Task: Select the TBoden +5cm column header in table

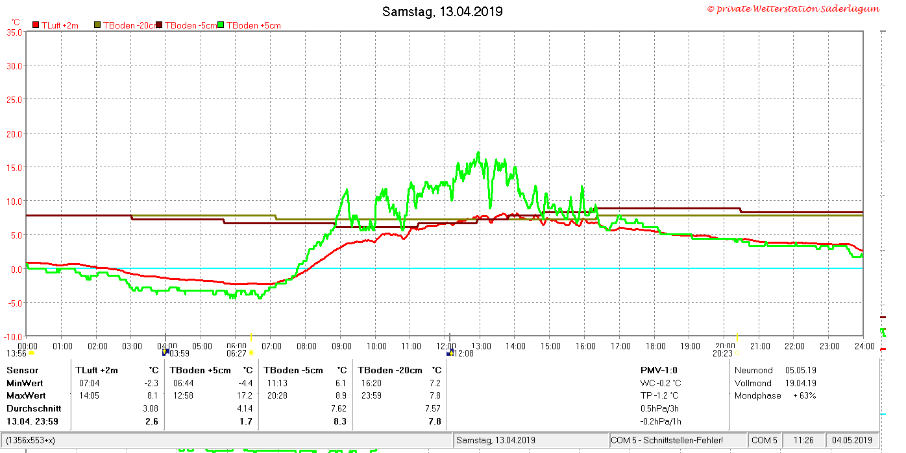Action: pos(200,370)
